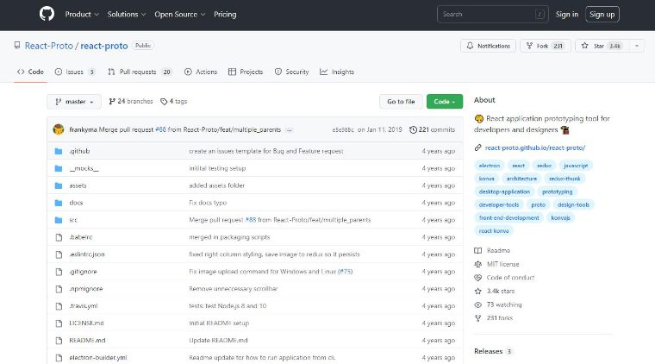Screen dimensions: 655x364
Task: Click the 231 forks icon
Action: click(477, 318)
